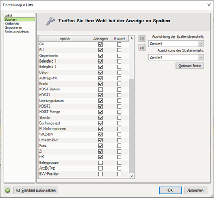
Task: Select the ZI row
Action: pyautogui.click(x=83, y=151)
